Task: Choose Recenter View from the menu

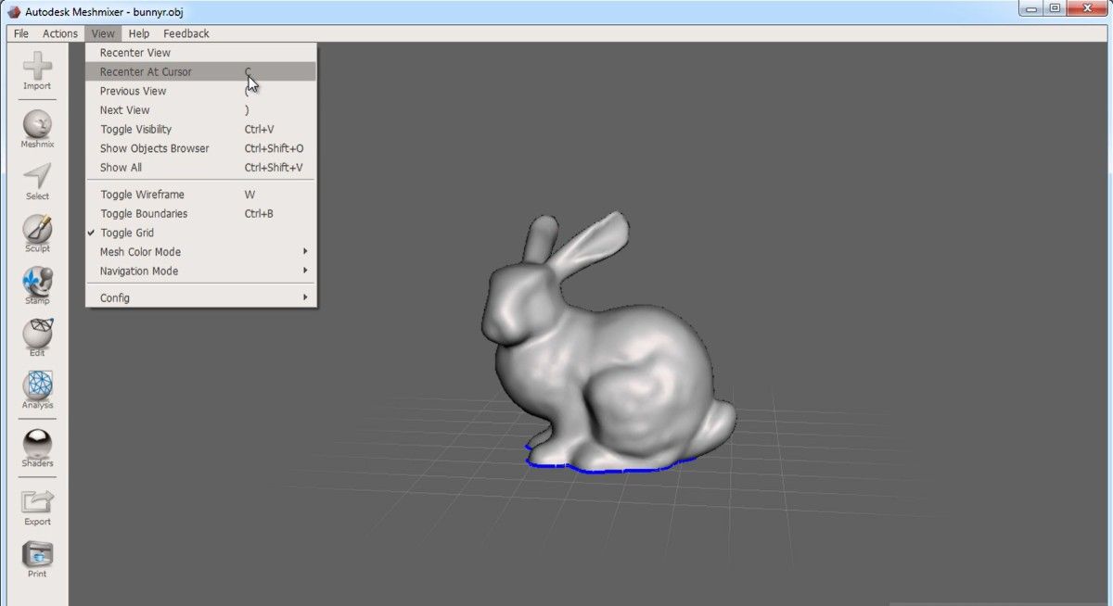Action: tap(201, 53)
